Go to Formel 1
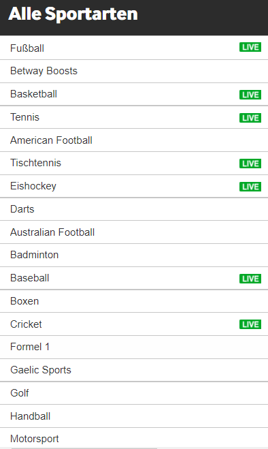The width and height of the screenshot is (268, 449). [x=134, y=347]
